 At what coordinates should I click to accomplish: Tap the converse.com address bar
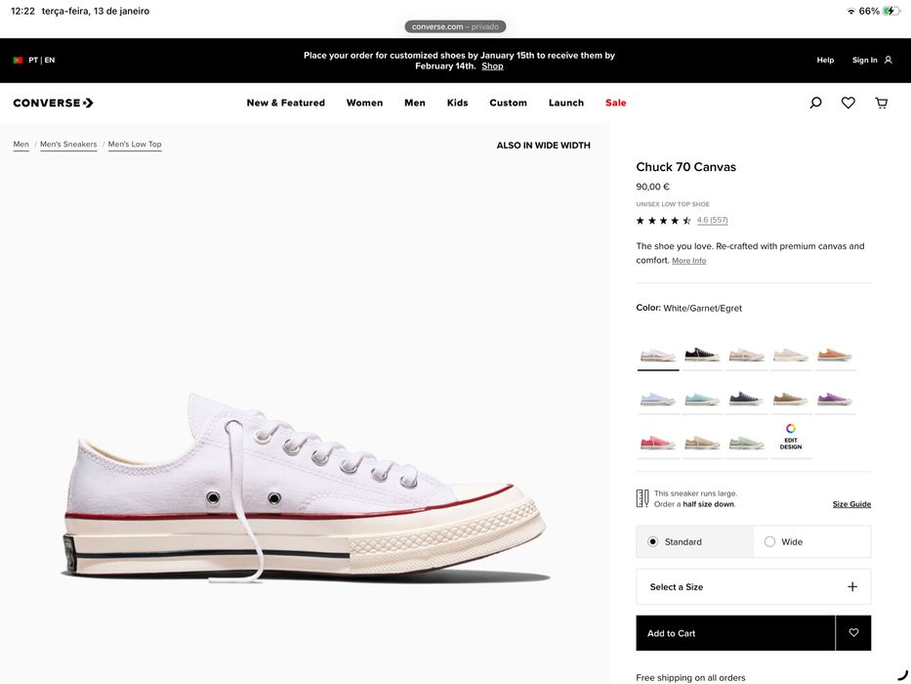[x=455, y=26]
